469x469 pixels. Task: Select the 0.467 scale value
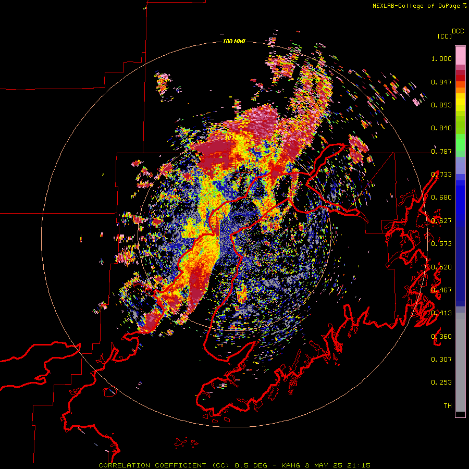coord(441,290)
